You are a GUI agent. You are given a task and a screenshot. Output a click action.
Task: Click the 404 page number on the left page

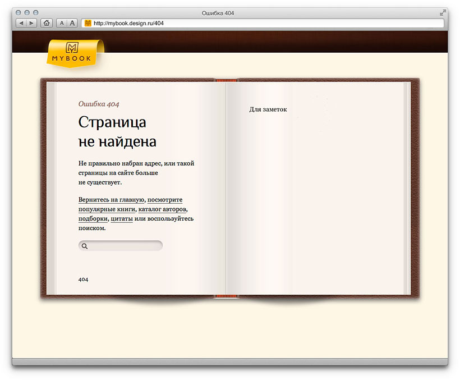tap(84, 279)
